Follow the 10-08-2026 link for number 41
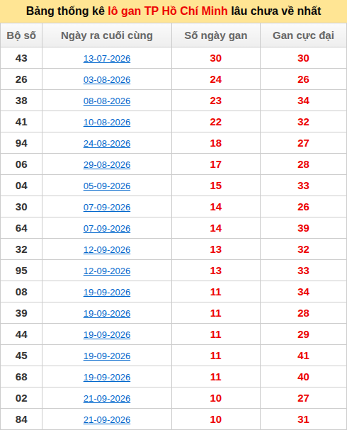This screenshot has width=347, height=430. [107, 123]
